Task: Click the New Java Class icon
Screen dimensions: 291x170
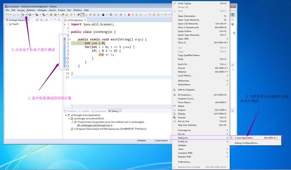Action: point(55,15)
